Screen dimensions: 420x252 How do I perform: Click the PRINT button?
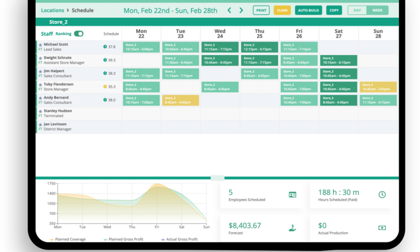click(x=261, y=10)
